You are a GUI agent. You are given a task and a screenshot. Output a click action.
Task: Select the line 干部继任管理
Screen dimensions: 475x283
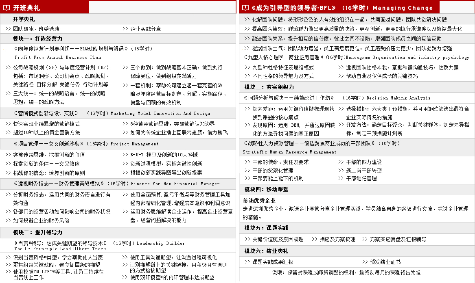pos(361,179)
